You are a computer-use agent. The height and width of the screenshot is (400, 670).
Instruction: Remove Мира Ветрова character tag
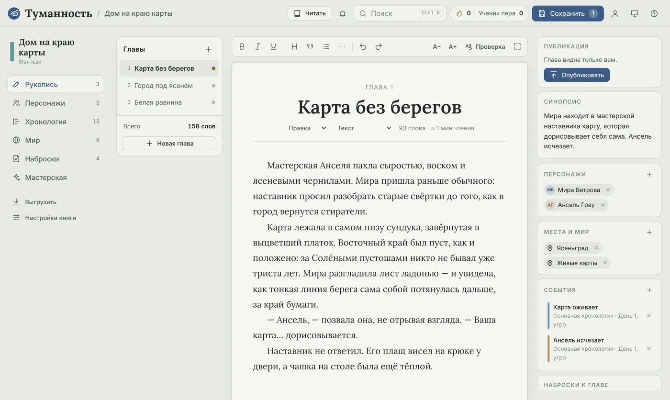[608, 190]
